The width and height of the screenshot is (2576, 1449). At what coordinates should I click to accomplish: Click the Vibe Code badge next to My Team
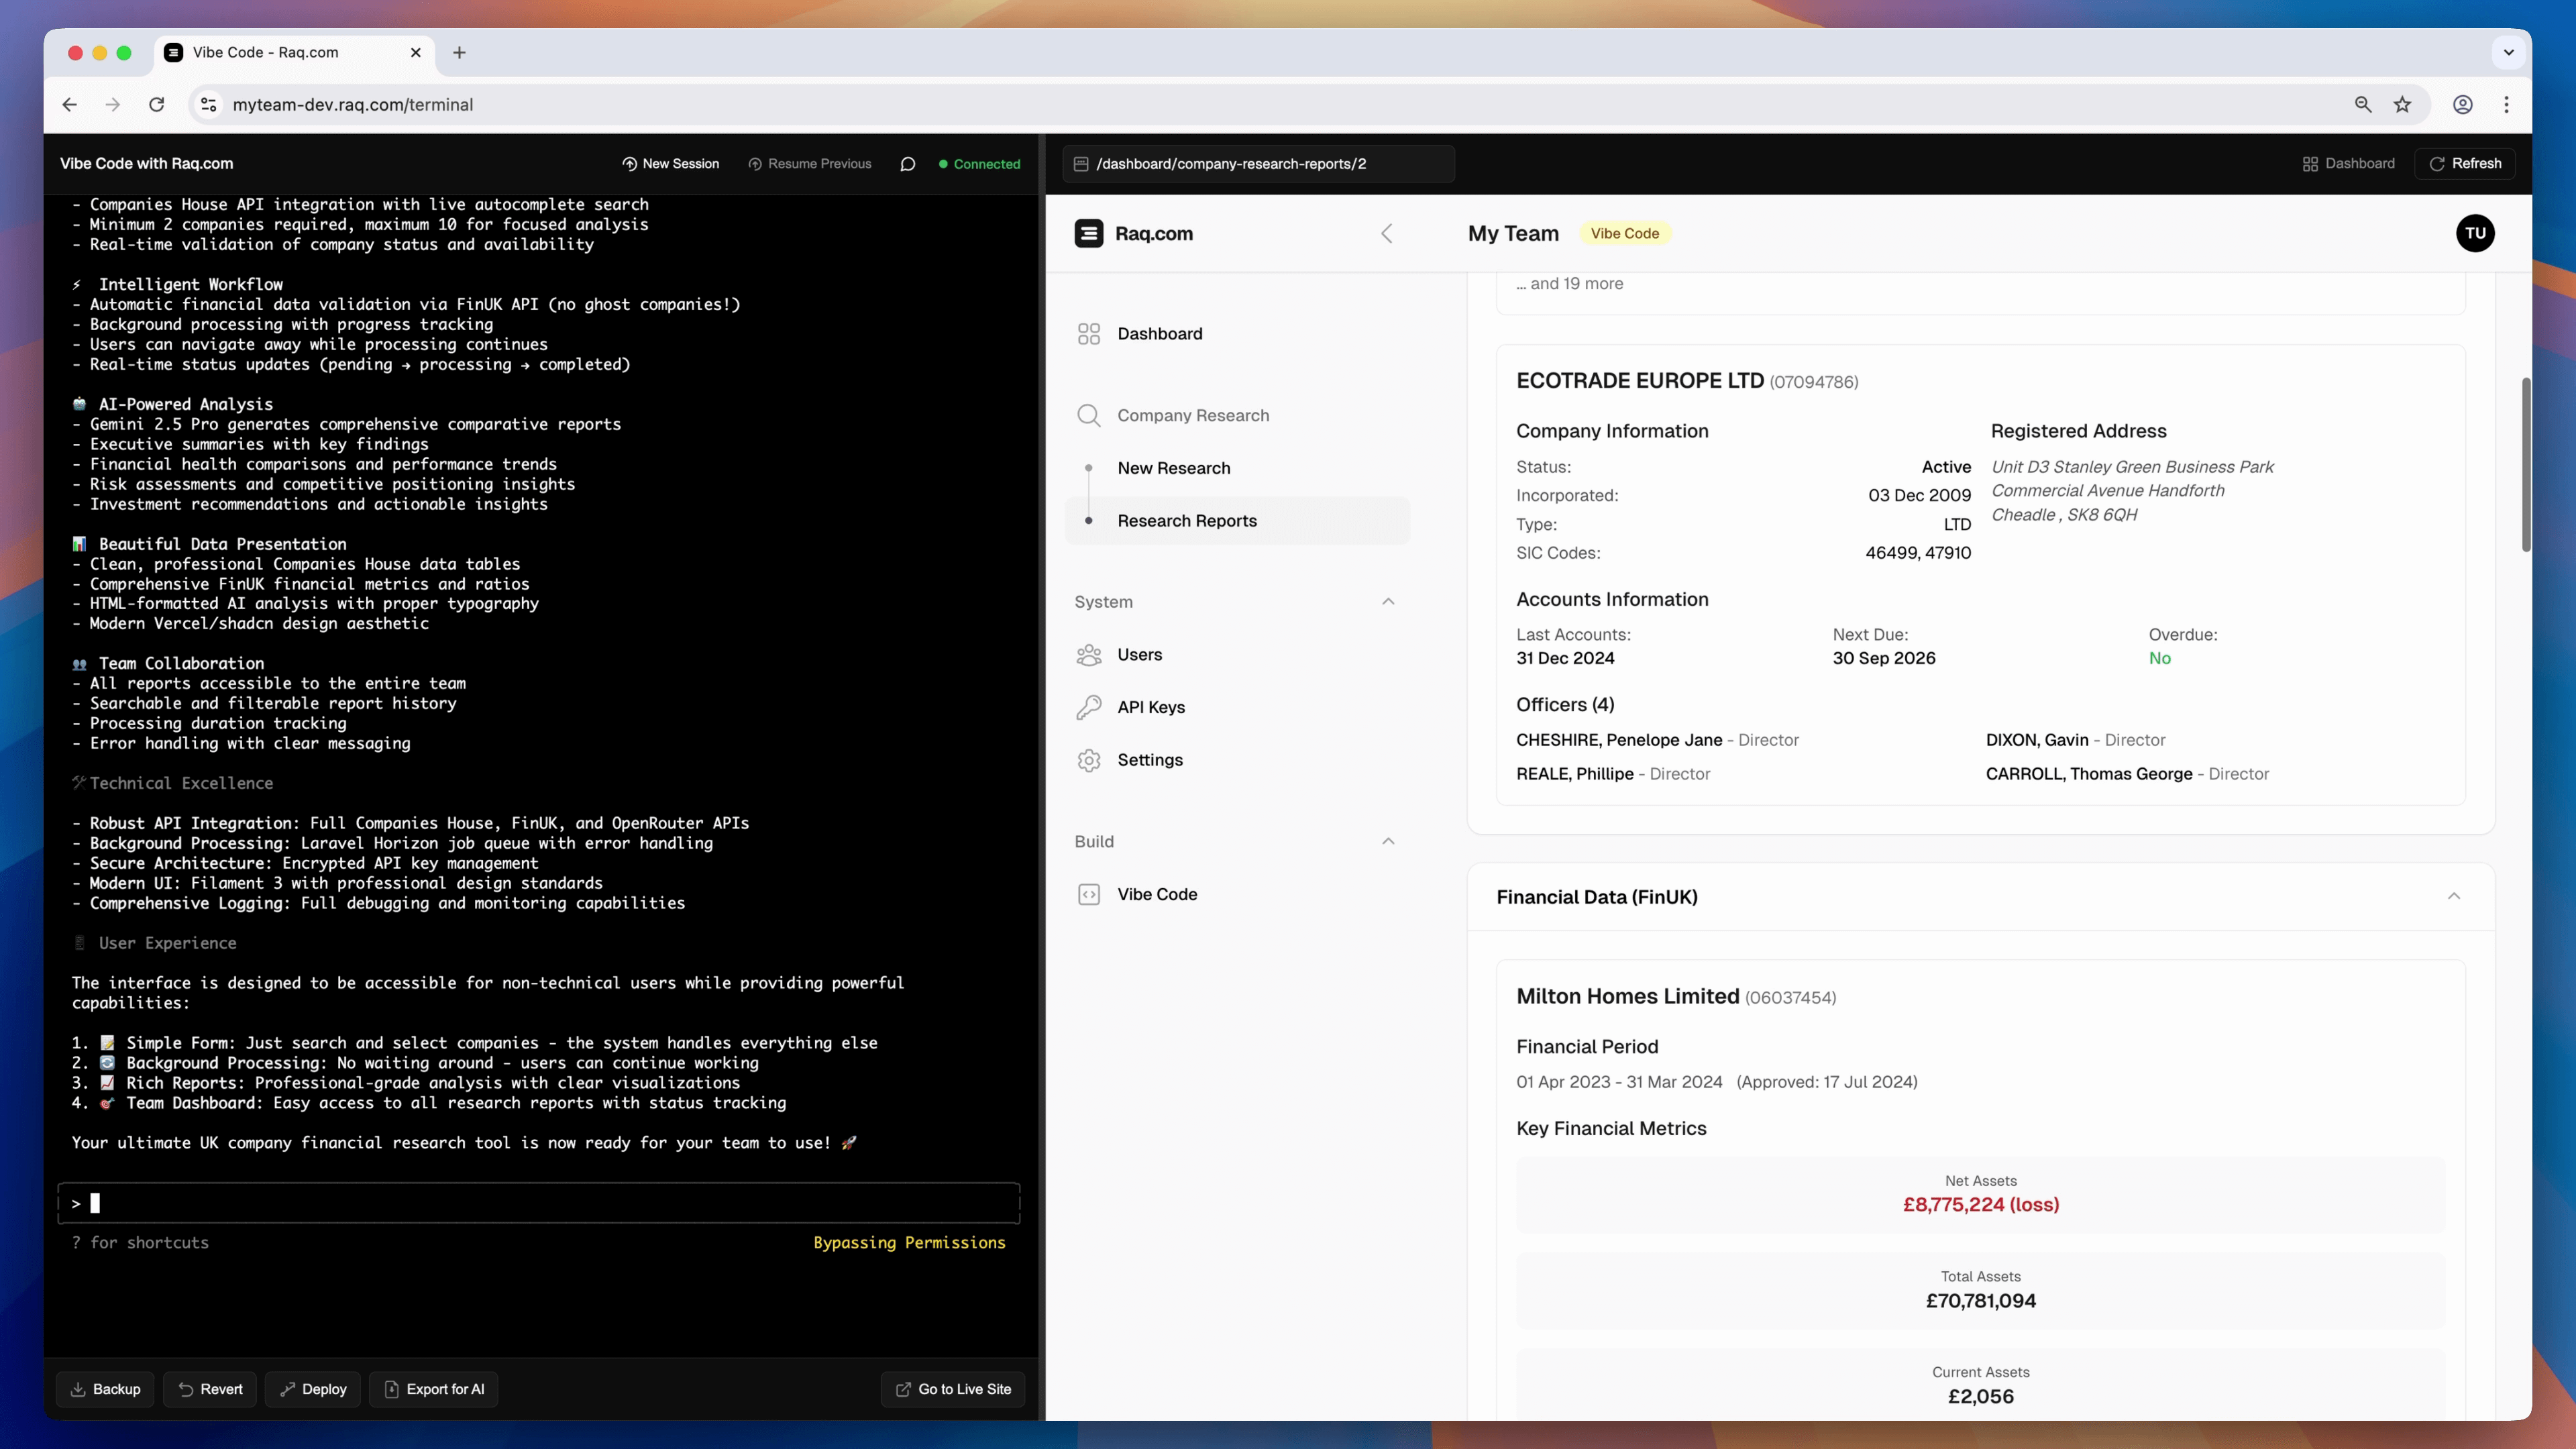1624,233
